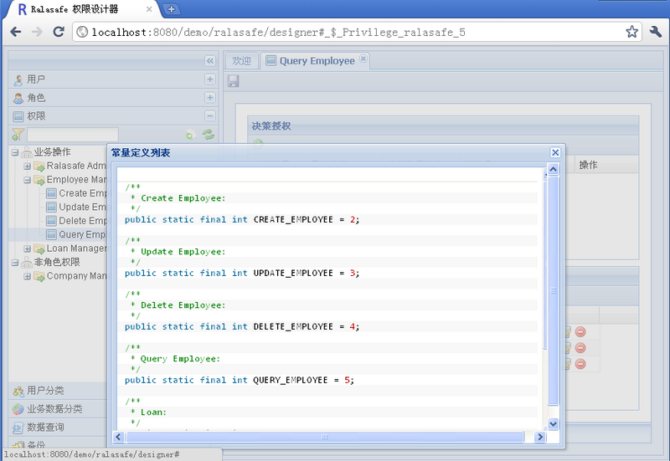Click the dialog's horizontal scrollbar right arrow
Viewport: 670px width, 461px height.
(x=538, y=437)
